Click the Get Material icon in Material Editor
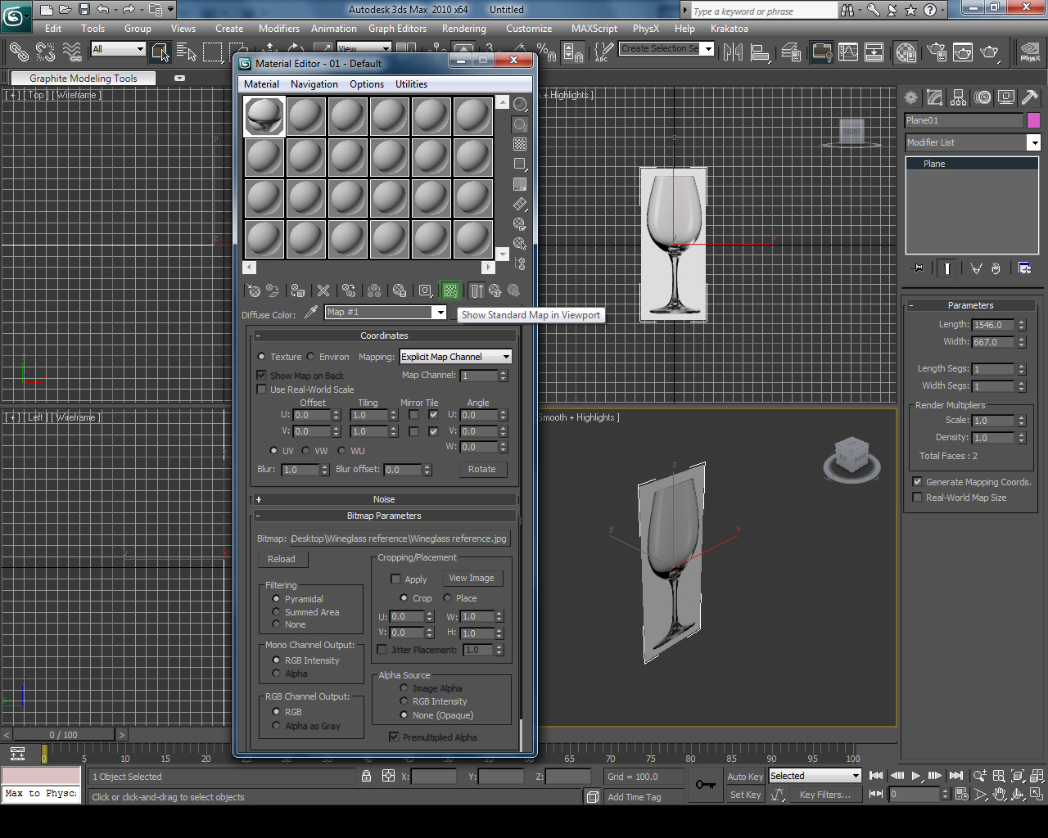This screenshot has height=838, width=1048. [x=252, y=291]
